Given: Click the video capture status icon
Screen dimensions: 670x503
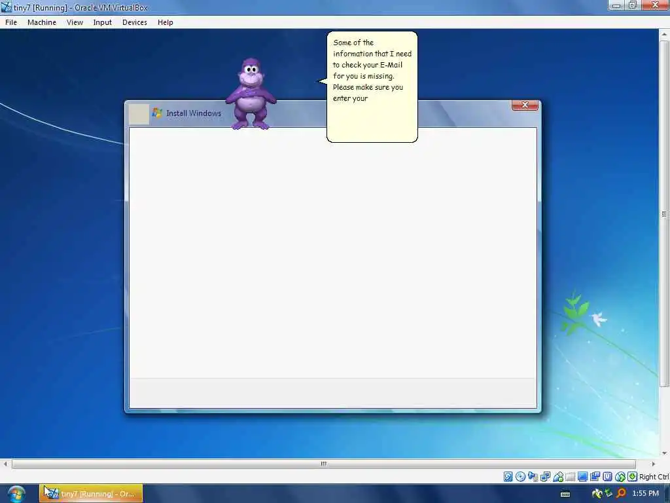Looking at the screenshot, I should 595,477.
